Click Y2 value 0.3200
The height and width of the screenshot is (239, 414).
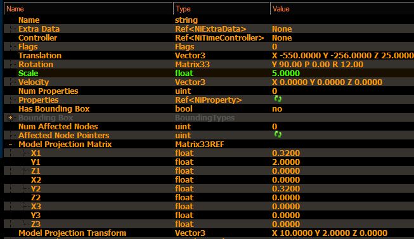tap(286, 188)
